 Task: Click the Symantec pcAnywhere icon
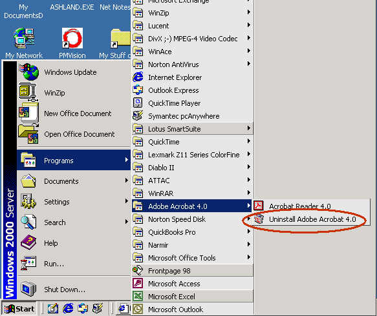(138, 116)
